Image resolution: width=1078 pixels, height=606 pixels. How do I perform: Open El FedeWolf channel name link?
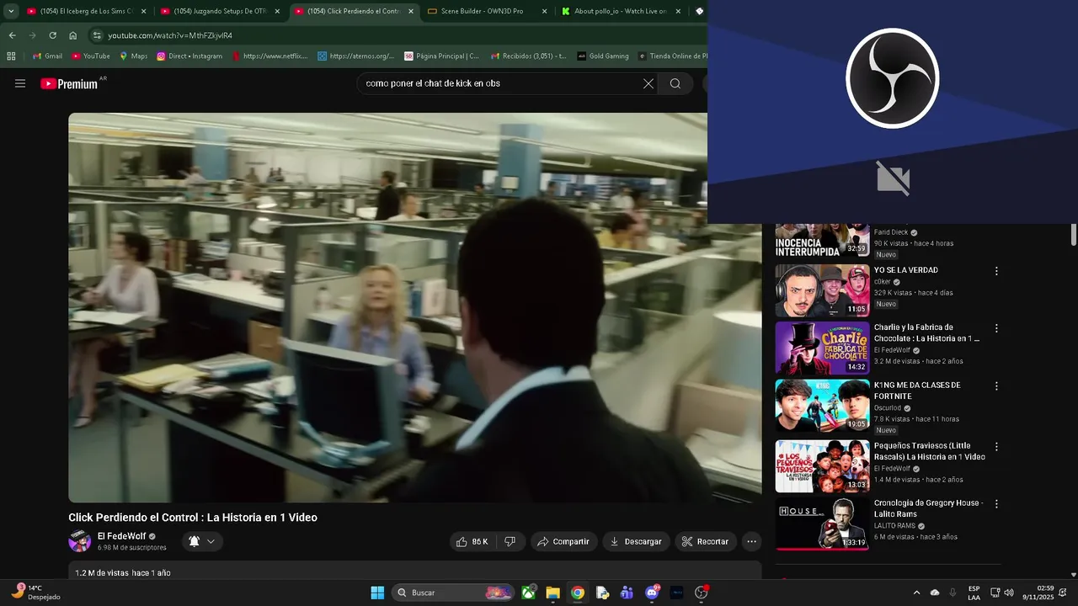coord(121,536)
